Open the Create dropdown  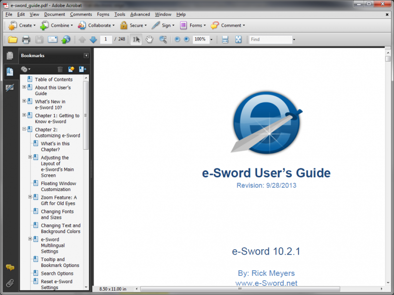pos(22,26)
